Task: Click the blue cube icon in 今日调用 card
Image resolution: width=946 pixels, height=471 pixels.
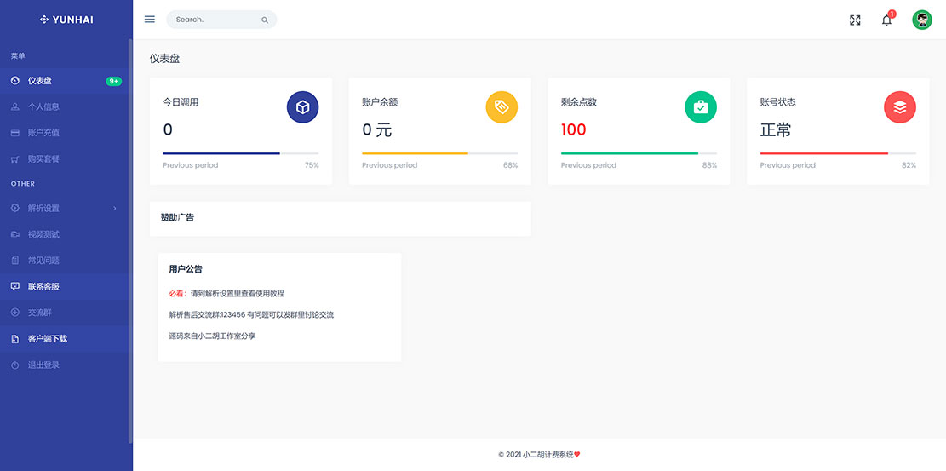Action: tap(302, 107)
